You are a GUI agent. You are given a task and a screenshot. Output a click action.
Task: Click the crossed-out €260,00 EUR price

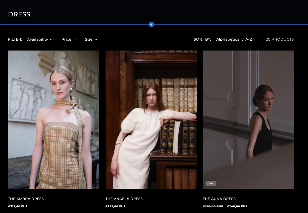coord(213,206)
